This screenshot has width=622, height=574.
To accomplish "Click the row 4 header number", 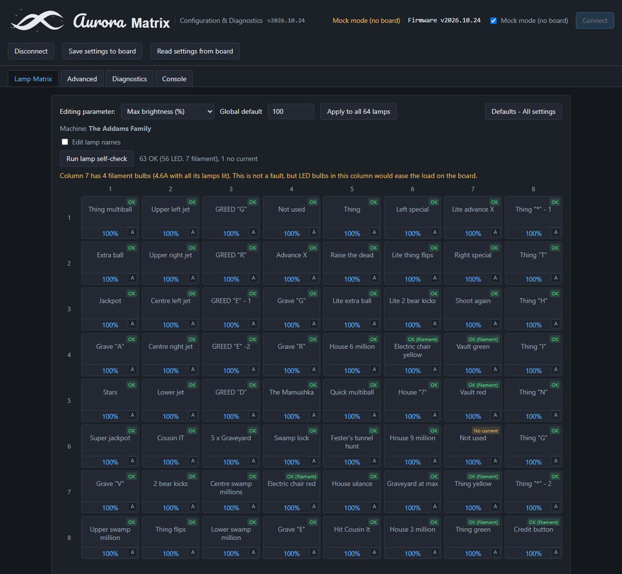I will pos(69,355).
